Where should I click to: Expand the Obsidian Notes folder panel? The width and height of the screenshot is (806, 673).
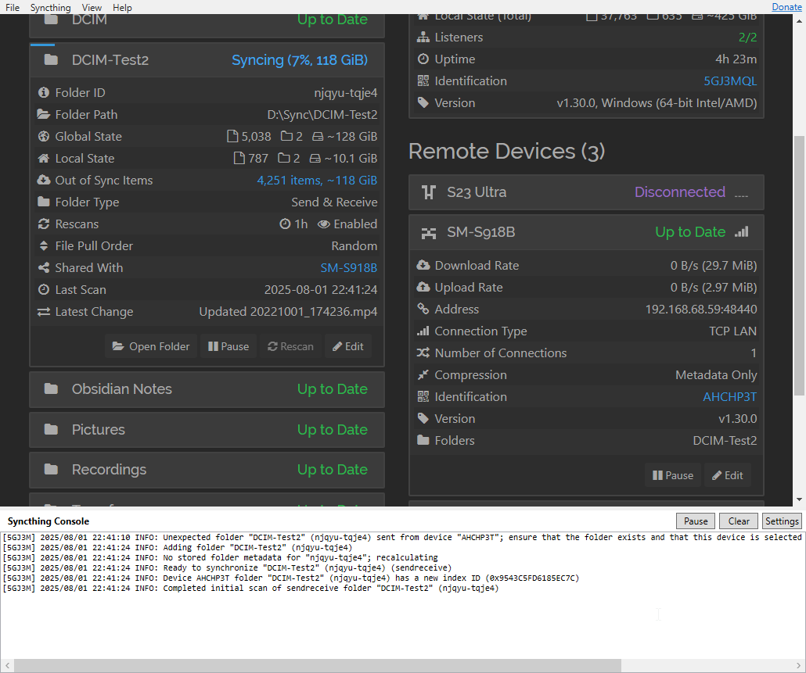click(x=207, y=389)
